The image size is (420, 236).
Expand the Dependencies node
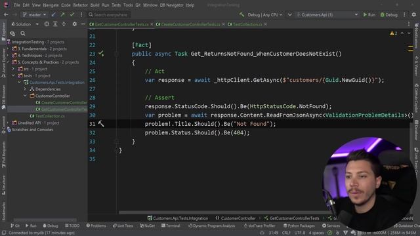(x=25, y=89)
